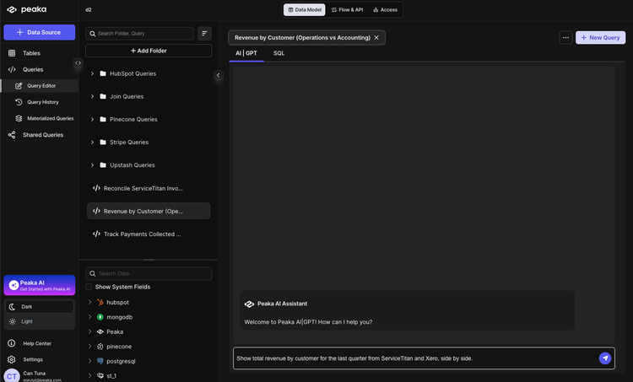The image size is (633, 382).
Task: Click the sort icon next to folder search
Action: tap(204, 34)
